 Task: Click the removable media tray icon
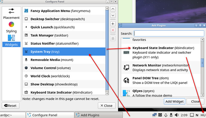click(x=171, y=115)
